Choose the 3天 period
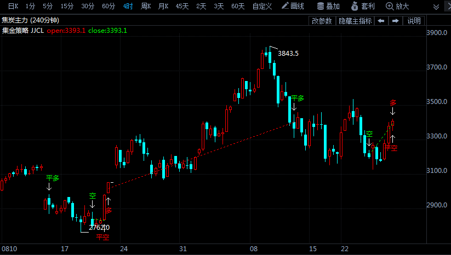The image size is (451, 255). [x=219, y=7]
